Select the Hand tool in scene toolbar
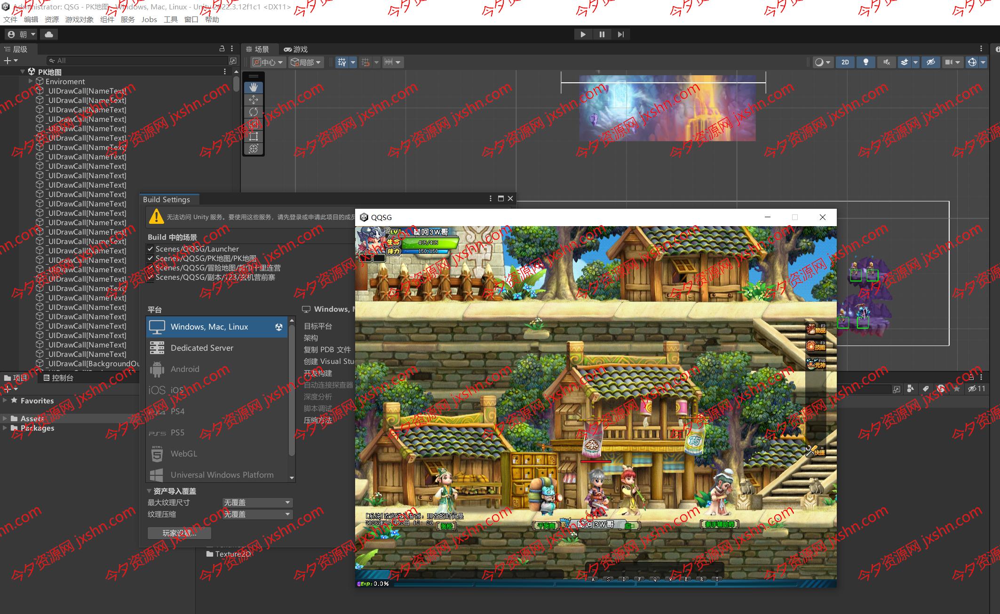Image resolution: width=1000 pixels, height=614 pixels. tap(254, 87)
